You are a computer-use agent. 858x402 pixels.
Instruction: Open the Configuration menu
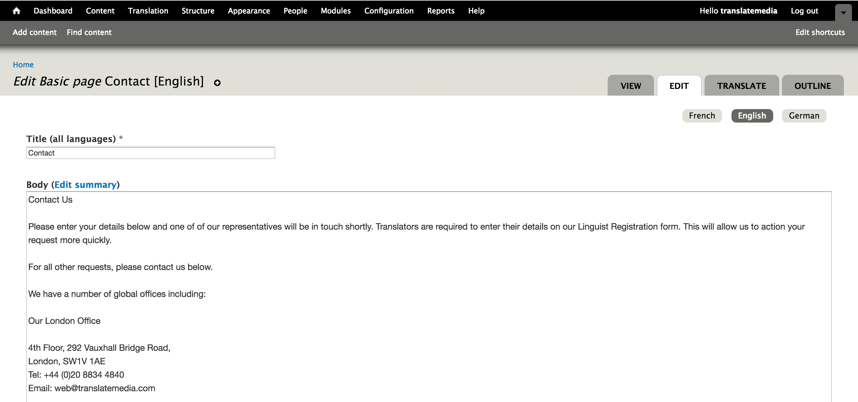389,11
